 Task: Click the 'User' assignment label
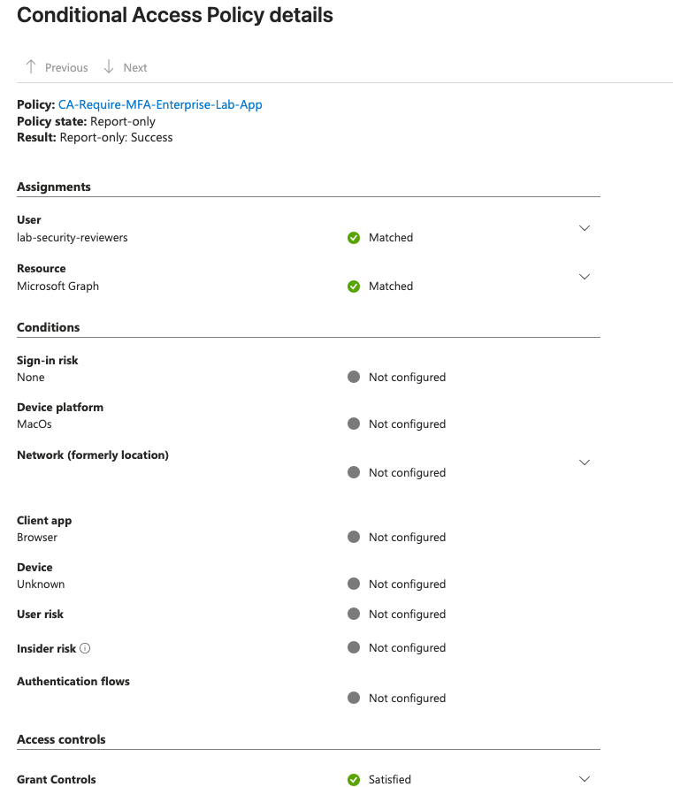(x=28, y=220)
